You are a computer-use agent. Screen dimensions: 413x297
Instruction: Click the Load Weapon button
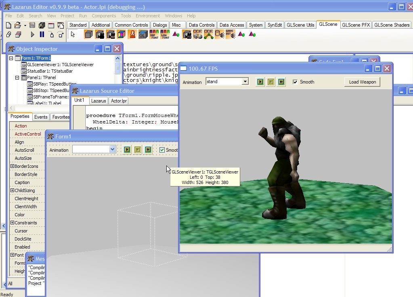[363, 82]
